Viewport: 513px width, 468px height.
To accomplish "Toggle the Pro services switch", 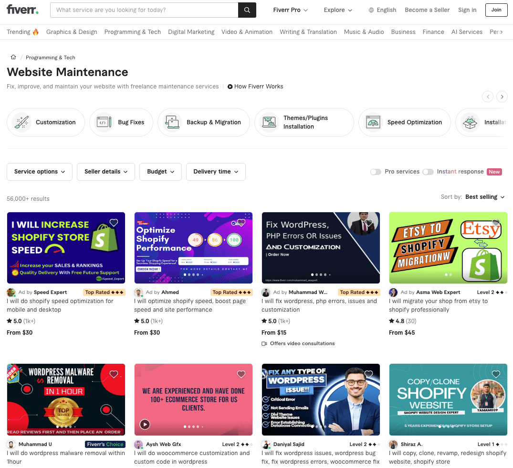I will tap(376, 172).
